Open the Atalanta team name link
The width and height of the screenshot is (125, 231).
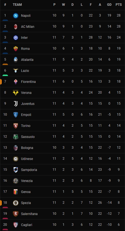pyautogui.click(x=27, y=60)
